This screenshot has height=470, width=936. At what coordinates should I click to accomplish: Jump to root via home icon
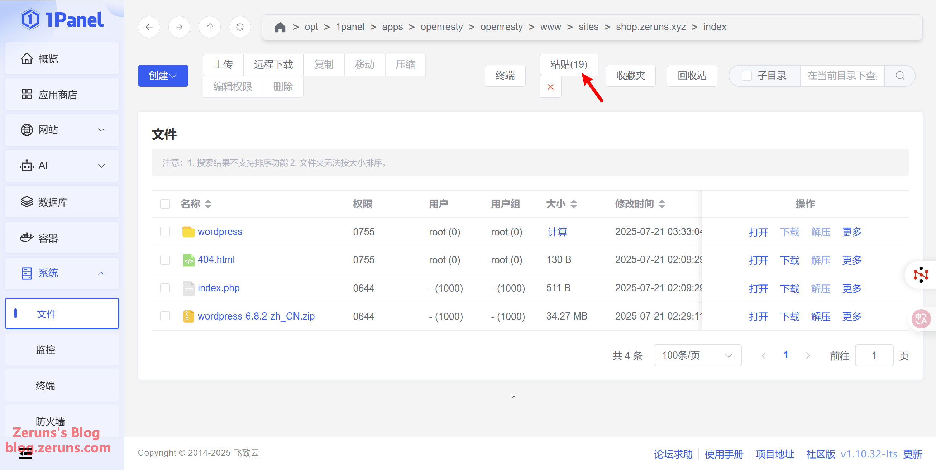point(280,27)
